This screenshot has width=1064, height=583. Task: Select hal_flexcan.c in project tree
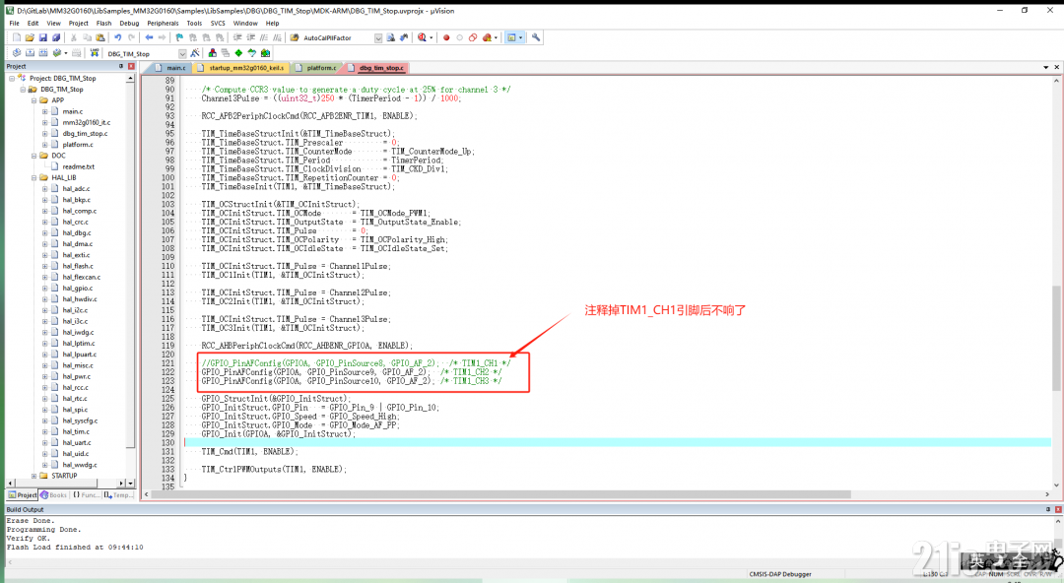(x=82, y=277)
